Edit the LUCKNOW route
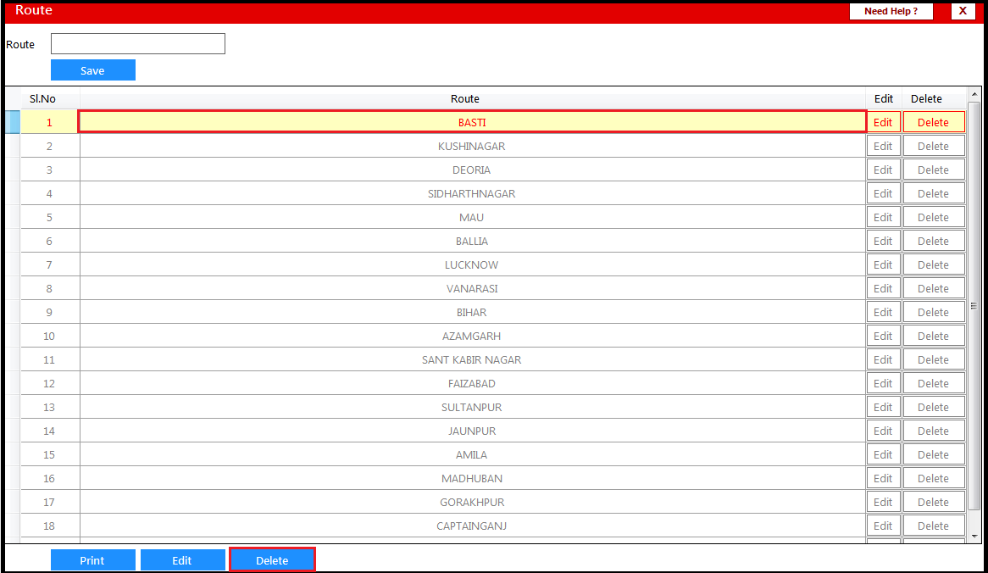Viewport: 988px width, 573px height. coord(883,264)
